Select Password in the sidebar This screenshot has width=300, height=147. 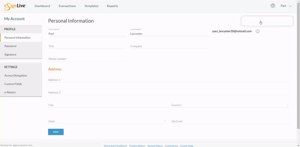pos(21,46)
